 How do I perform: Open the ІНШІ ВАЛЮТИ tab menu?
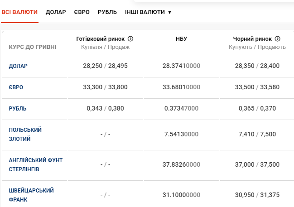[x=148, y=12]
